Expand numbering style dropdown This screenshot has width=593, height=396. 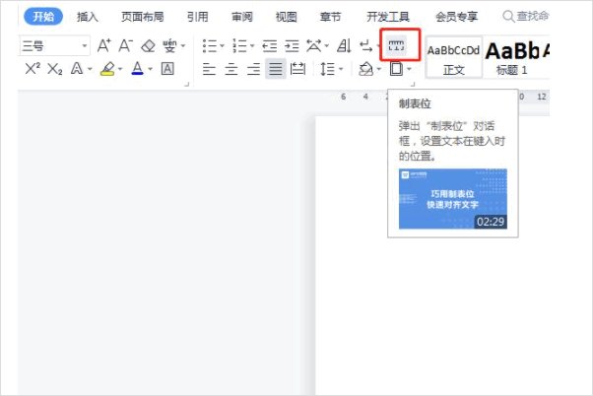[252, 46]
